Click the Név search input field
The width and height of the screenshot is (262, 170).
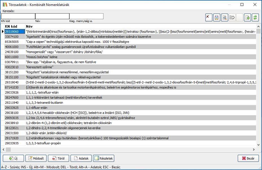[x=52, y=16]
